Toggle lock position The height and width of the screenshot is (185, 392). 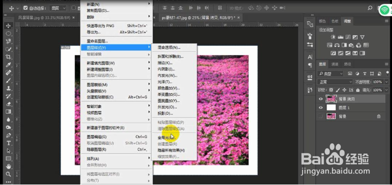(344, 90)
